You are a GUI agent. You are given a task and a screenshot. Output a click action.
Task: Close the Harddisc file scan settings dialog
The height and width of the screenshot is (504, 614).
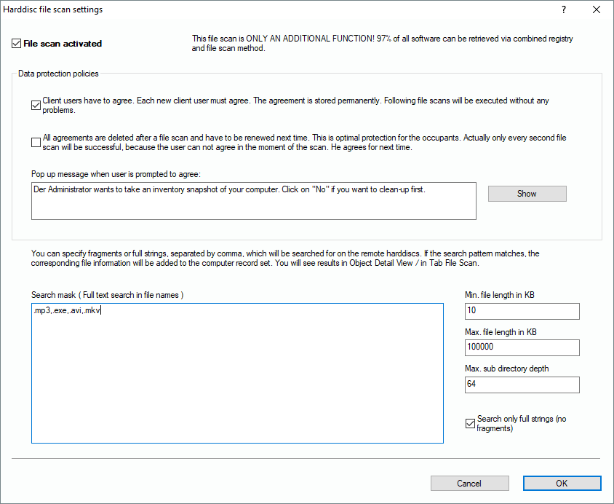click(597, 9)
